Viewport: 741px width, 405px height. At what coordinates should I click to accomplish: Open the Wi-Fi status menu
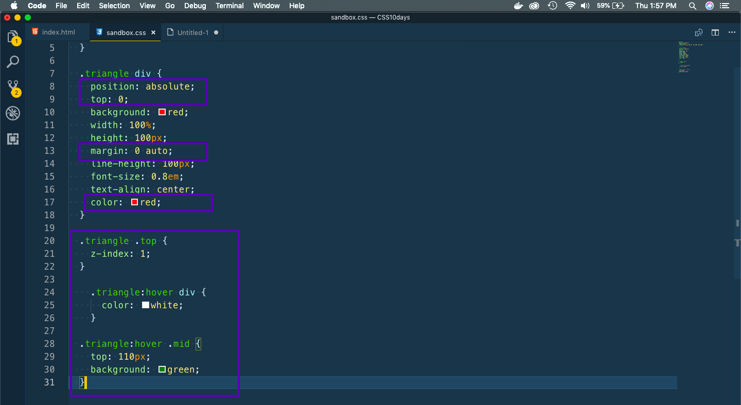pos(570,6)
